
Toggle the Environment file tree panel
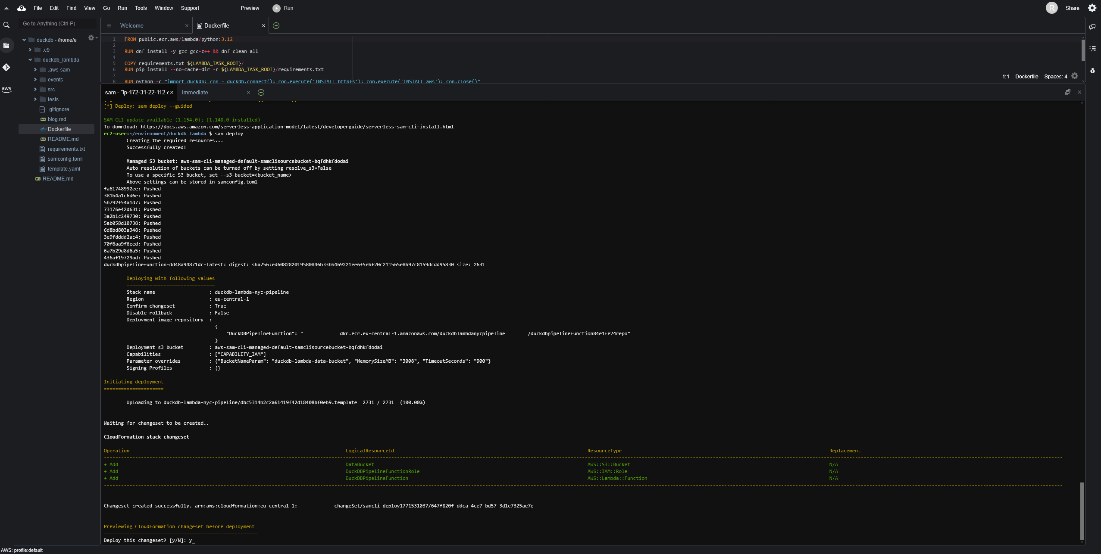click(x=6, y=45)
